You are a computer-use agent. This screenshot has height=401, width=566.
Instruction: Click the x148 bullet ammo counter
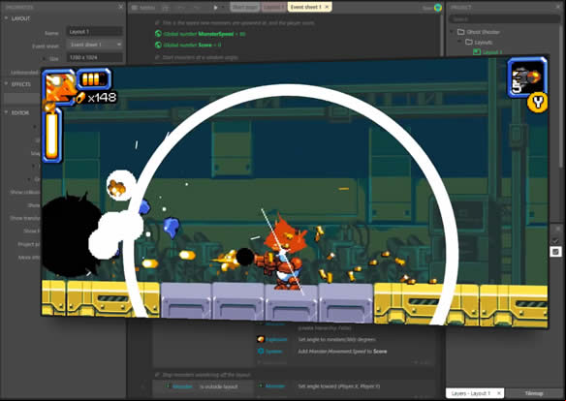pos(96,98)
